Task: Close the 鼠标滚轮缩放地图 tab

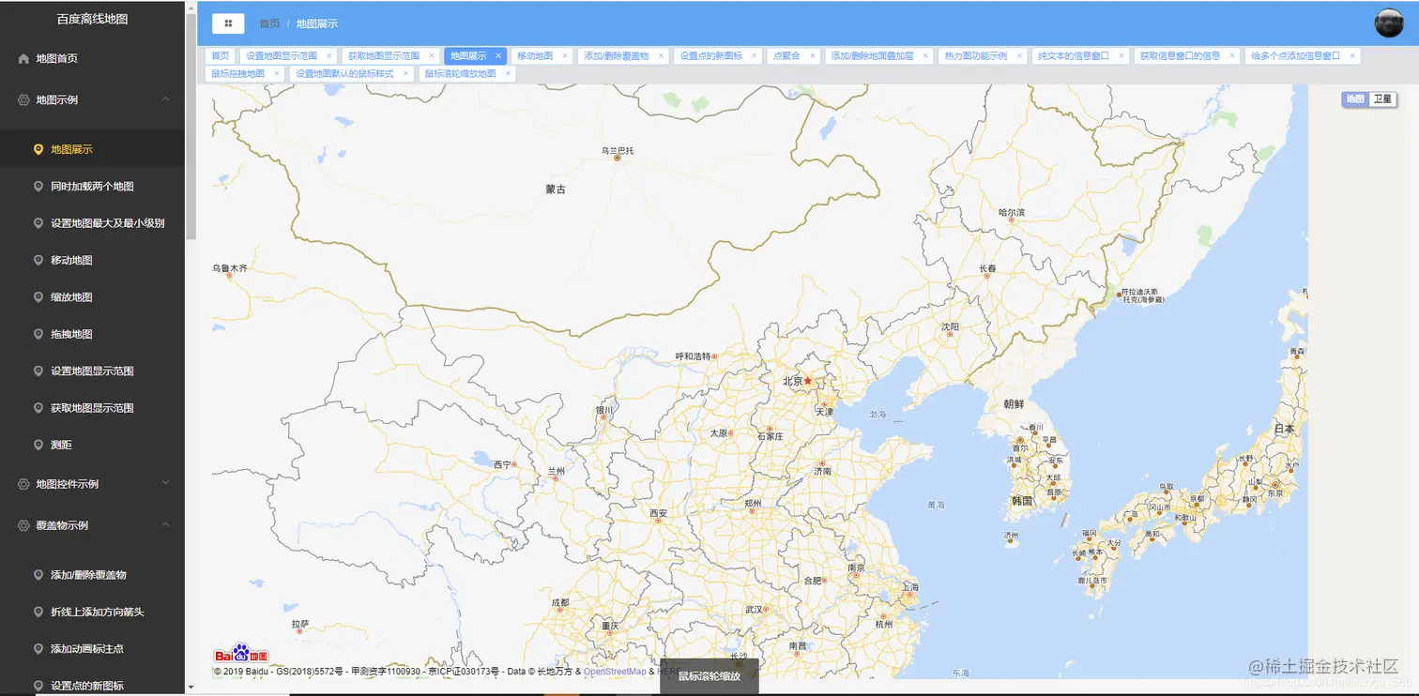Action: pyautogui.click(x=508, y=73)
